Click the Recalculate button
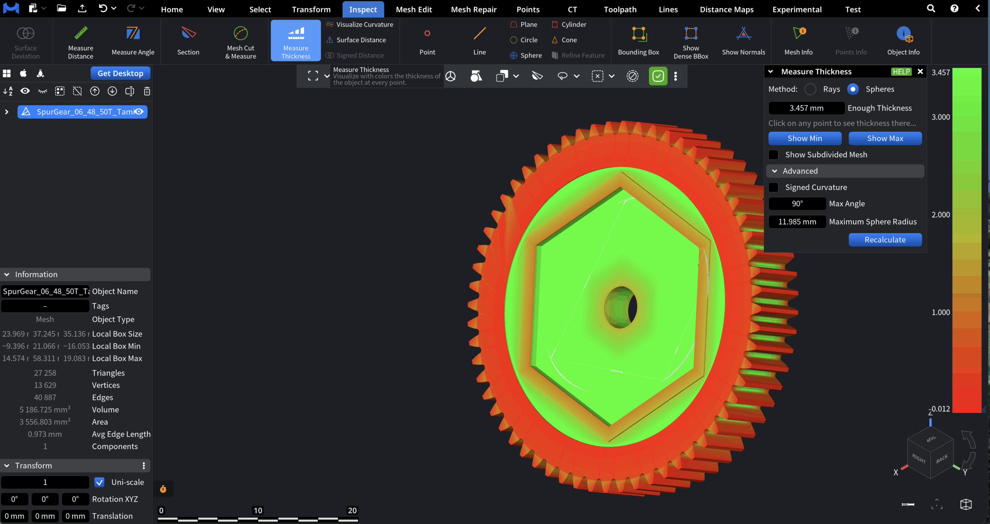This screenshot has height=524, width=990. coord(885,239)
